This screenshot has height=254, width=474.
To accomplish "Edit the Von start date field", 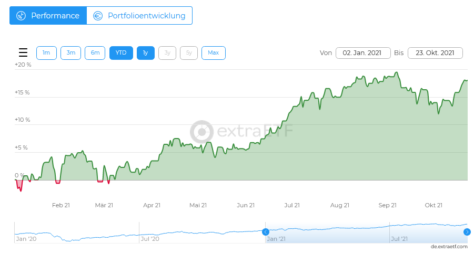I will tap(363, 53).
